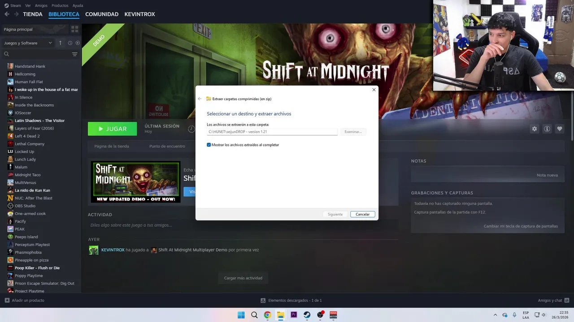This screenshot has width=574, height=322.
Task: Open the Friends and chat icon
Action: click(567, 300)
